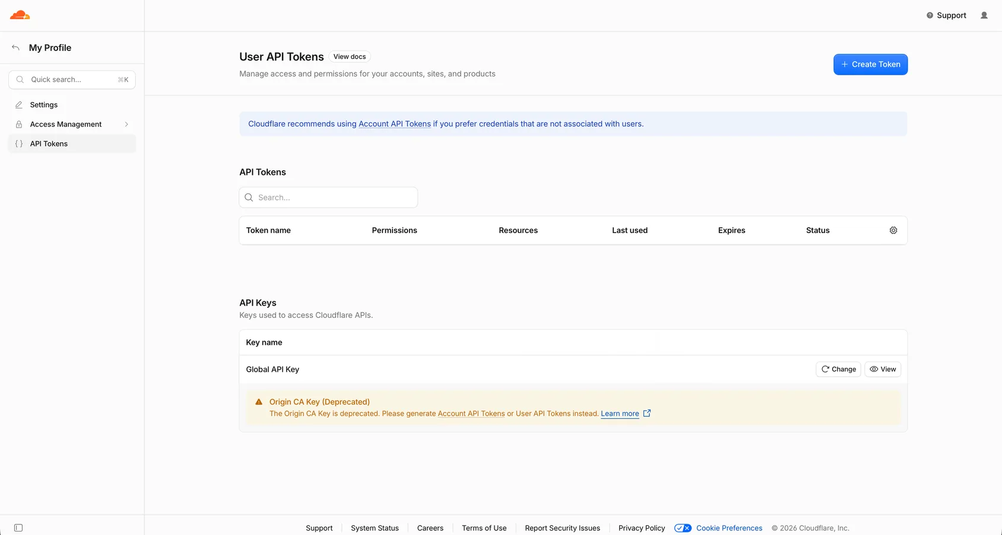This screenshot has width=1002, height=535.
Task: Open Terms of Use footer link
Action: [x=484, y=528]
